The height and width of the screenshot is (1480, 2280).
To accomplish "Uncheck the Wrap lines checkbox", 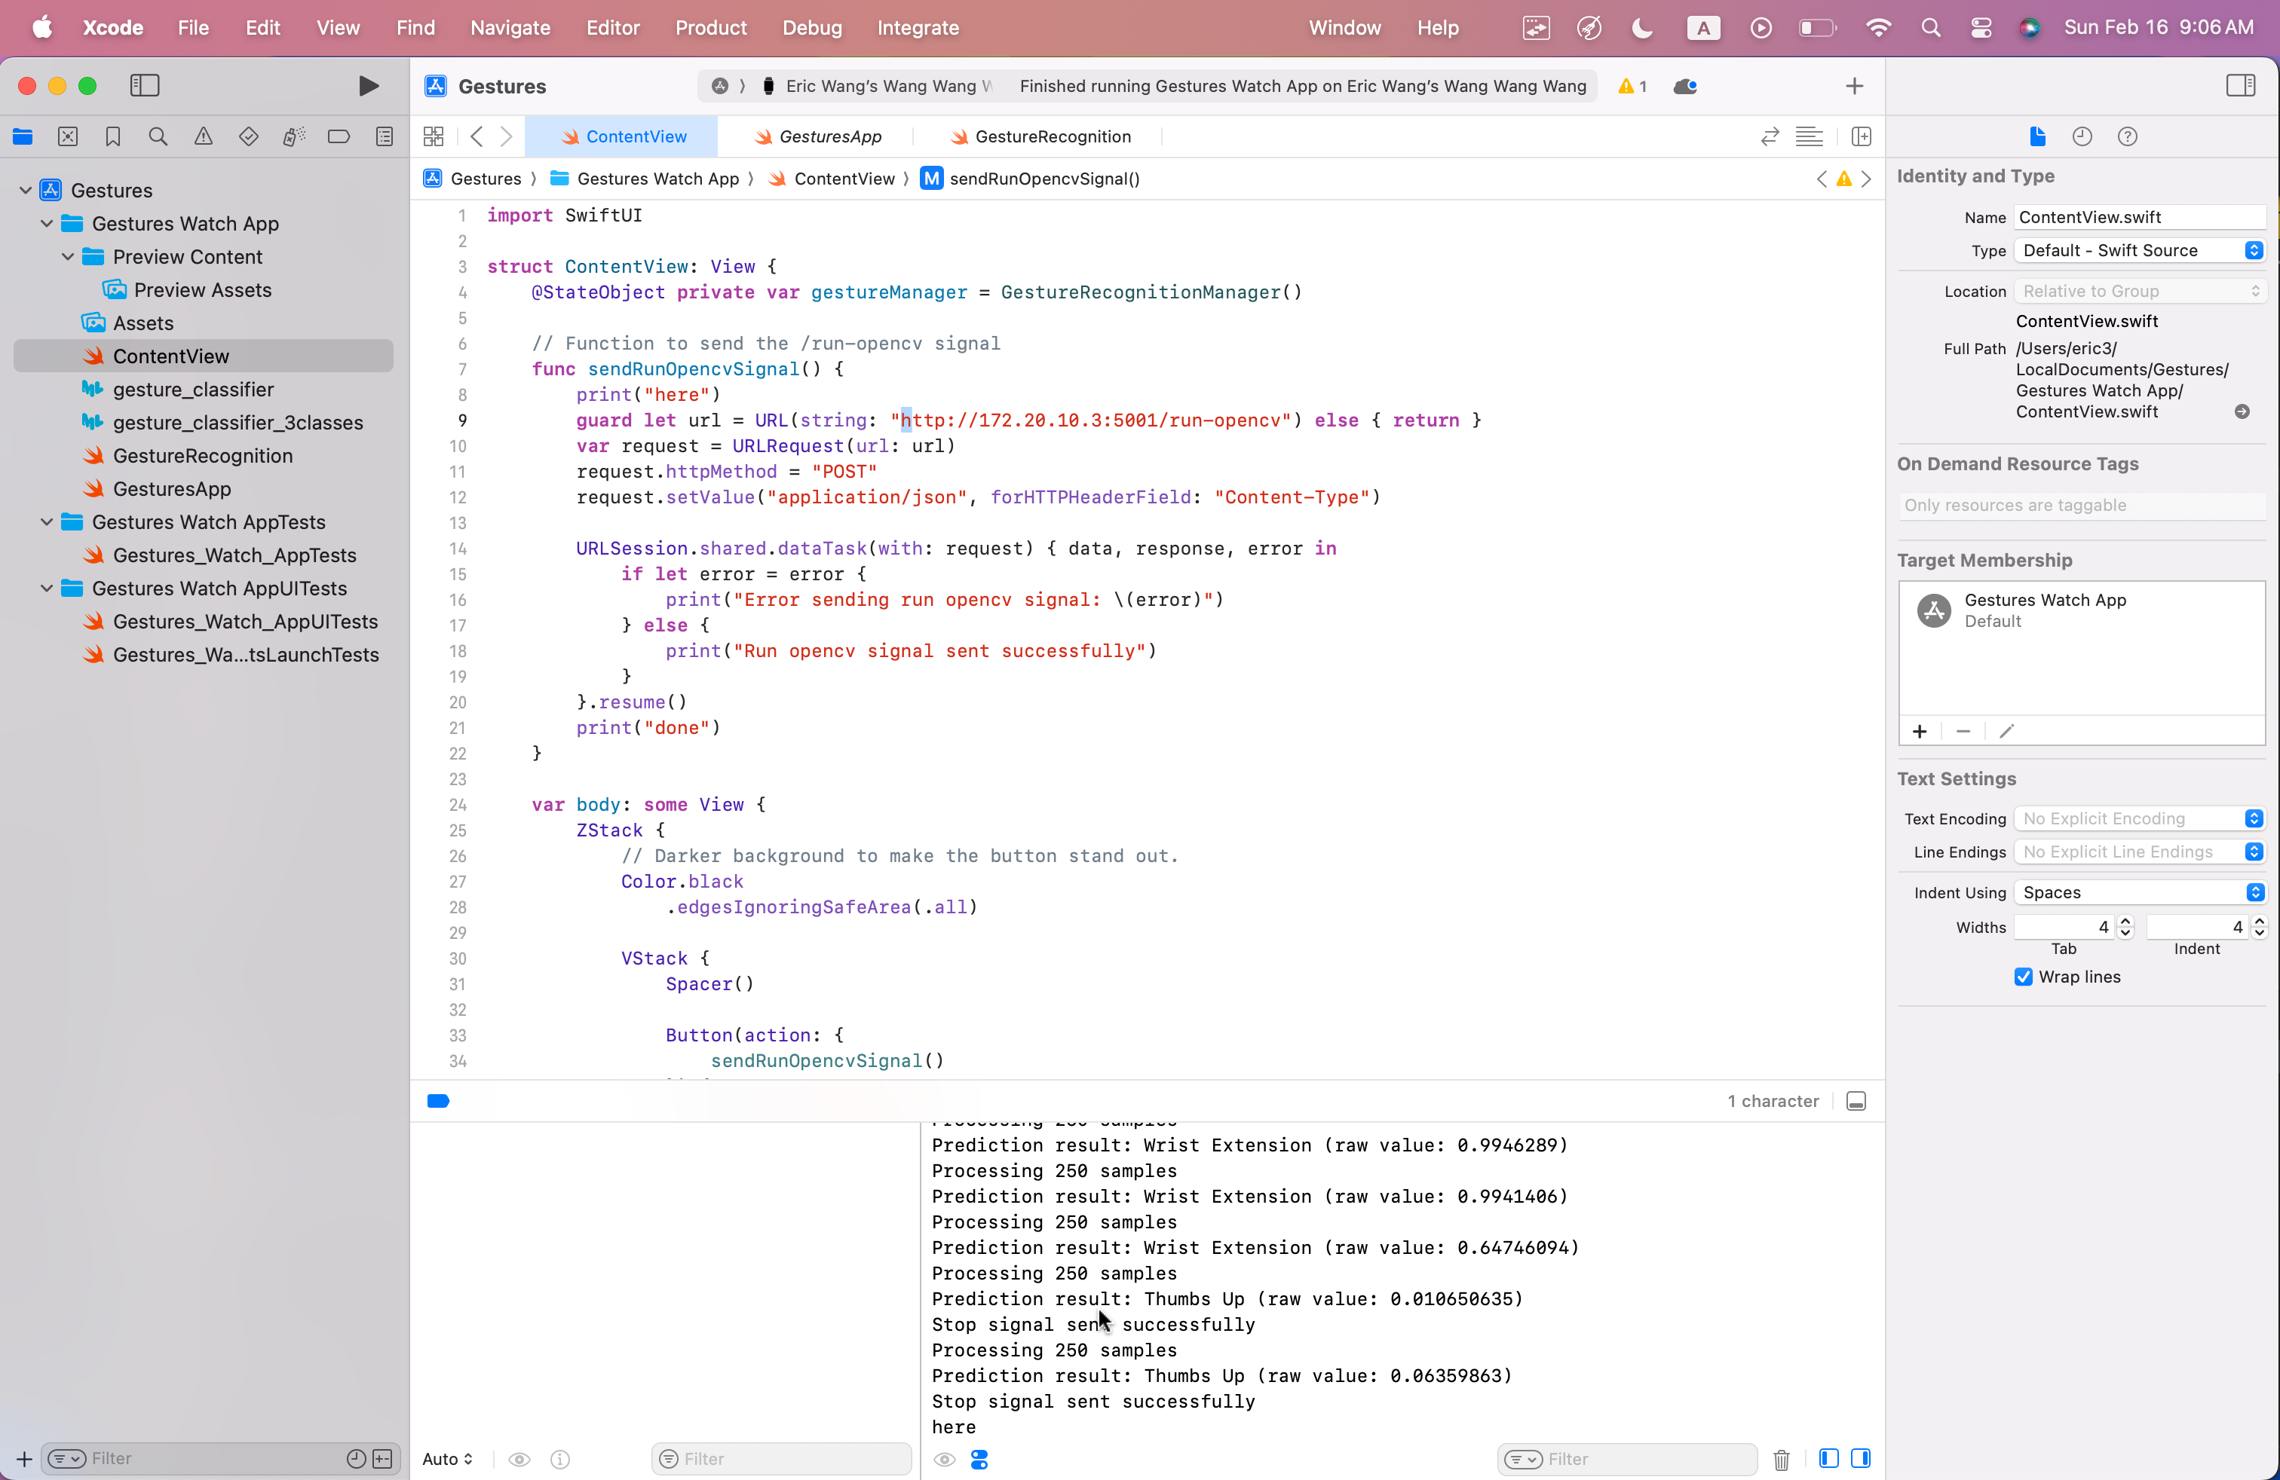I will pos(2023,977).
